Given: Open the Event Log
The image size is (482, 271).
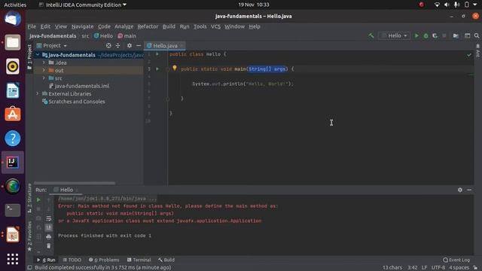Looking at the screenshot, I should (x=456, y=260).
